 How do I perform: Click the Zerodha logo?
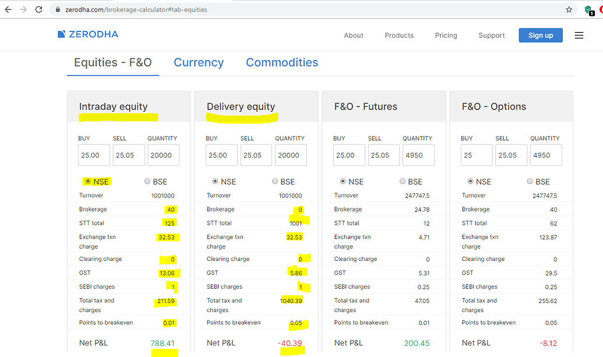87,34
